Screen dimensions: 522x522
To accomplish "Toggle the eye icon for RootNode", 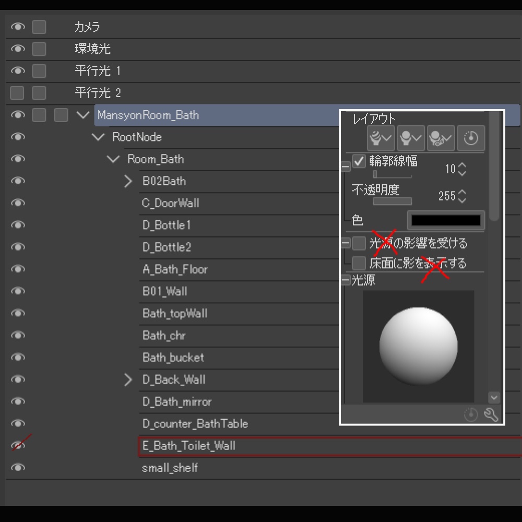I will [18, 137].
